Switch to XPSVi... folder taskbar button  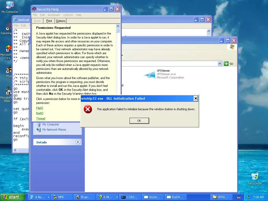click(221, 197)
